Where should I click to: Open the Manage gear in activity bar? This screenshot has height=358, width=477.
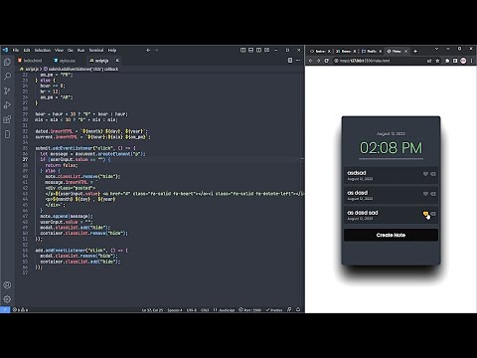[x=7, y=299]
